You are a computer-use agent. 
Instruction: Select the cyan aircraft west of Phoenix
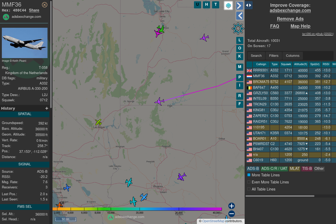(x=129, y=182)
